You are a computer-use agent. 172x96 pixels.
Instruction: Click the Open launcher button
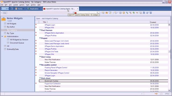pos(5,9)
